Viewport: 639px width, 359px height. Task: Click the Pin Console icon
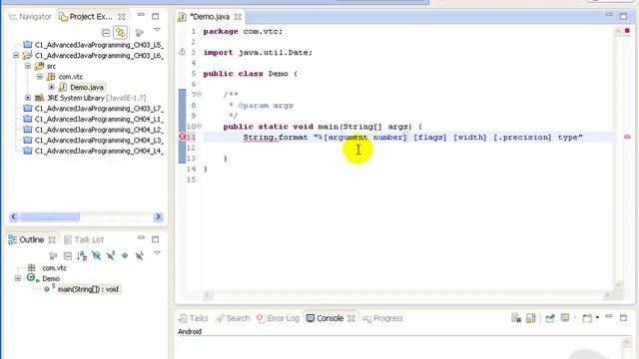(550, 318)
